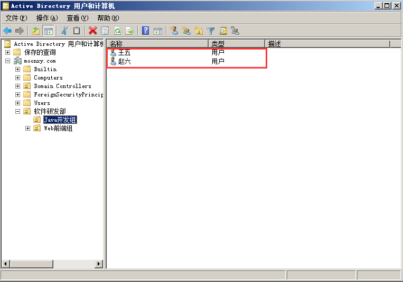Click the add to group icon
The width and height of the screenshot is (403, 282).
click(x=235, y=31)
